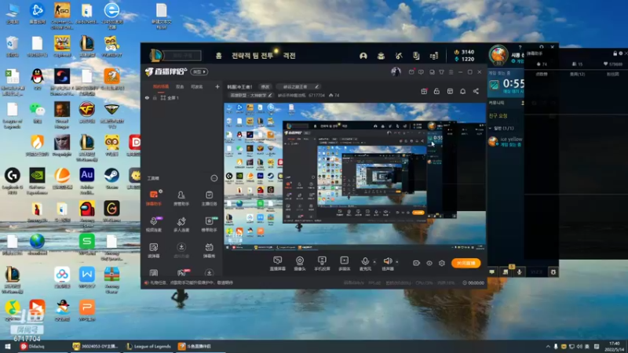Open the streamer task tool in toolbox
The width and height of the screenshot is (628, 353).
209,198
